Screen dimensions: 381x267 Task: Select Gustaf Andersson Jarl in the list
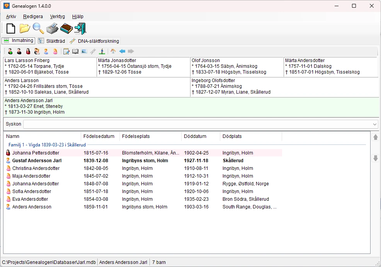click(37, 161)
